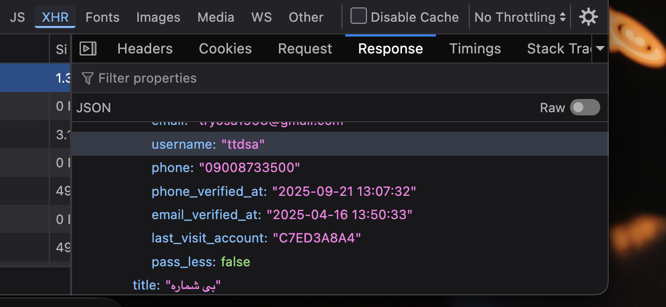The height and width of the screenshot is (307, 666).
Task: Enable the Disable Cache checkbox
Action: click(358, 16)
